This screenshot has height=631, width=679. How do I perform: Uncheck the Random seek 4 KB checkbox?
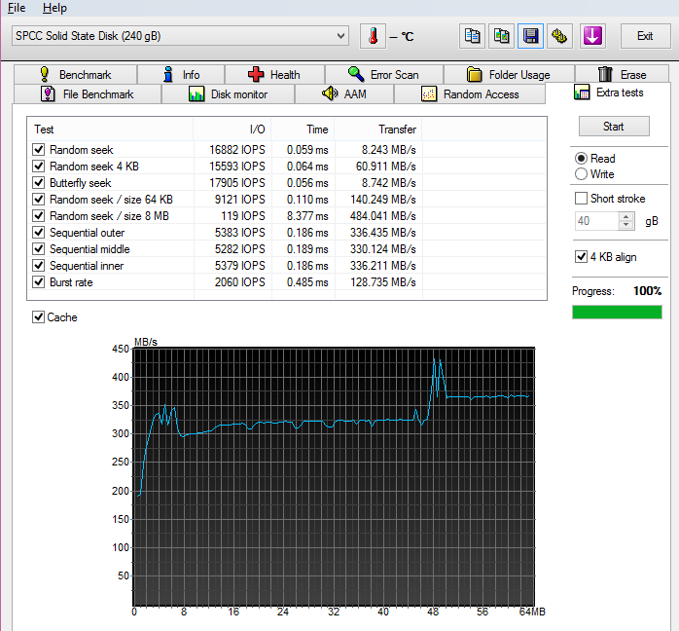[x=39, y=166]
